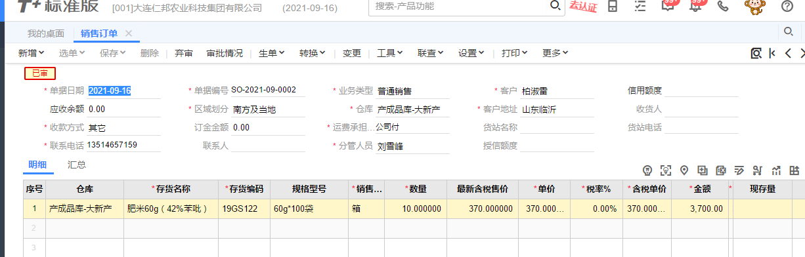
Task: Click the help question mark icon
Action: point(787,7)
